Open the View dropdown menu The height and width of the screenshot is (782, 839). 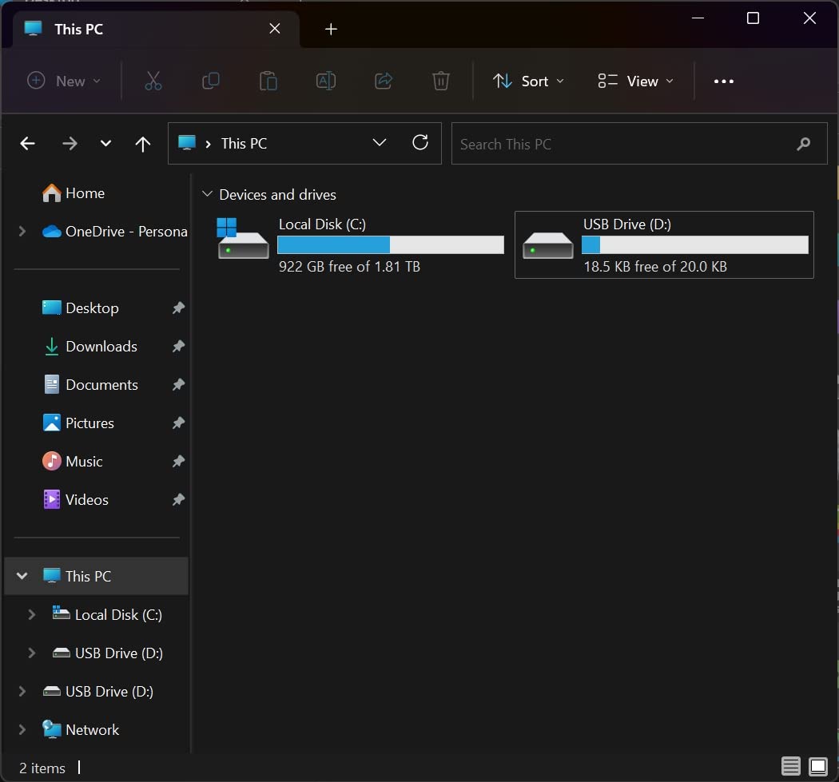pos(636,81)
